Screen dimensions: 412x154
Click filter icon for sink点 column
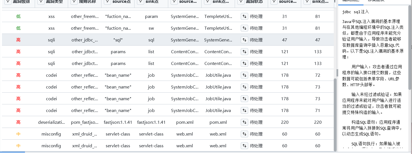(x=141, y=2)
